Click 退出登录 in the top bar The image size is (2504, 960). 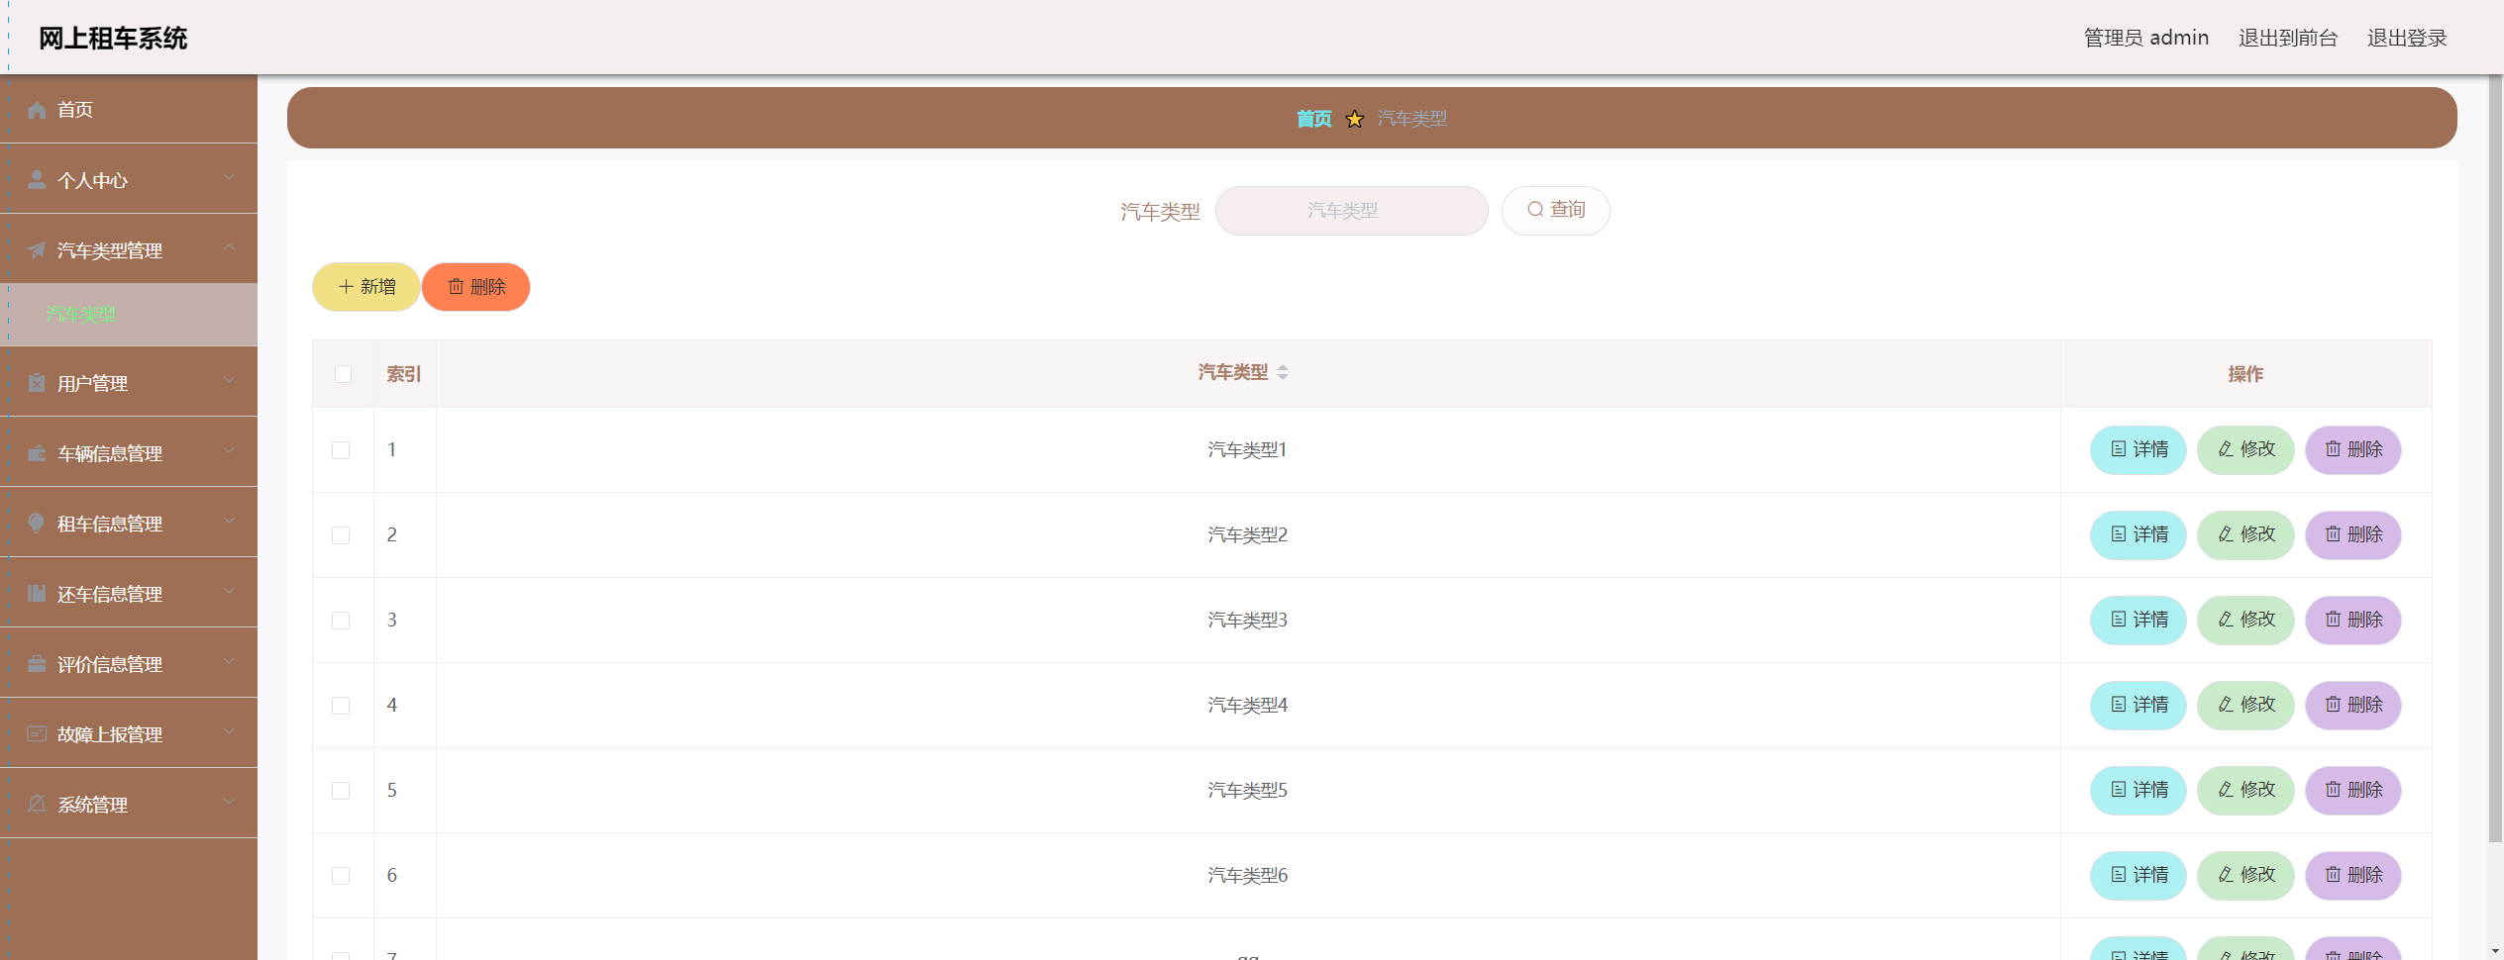[2407, 38]
